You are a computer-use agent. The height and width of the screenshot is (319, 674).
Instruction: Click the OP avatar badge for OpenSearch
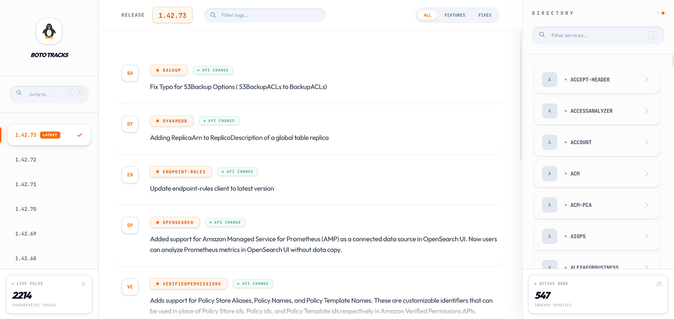(130, 225)
